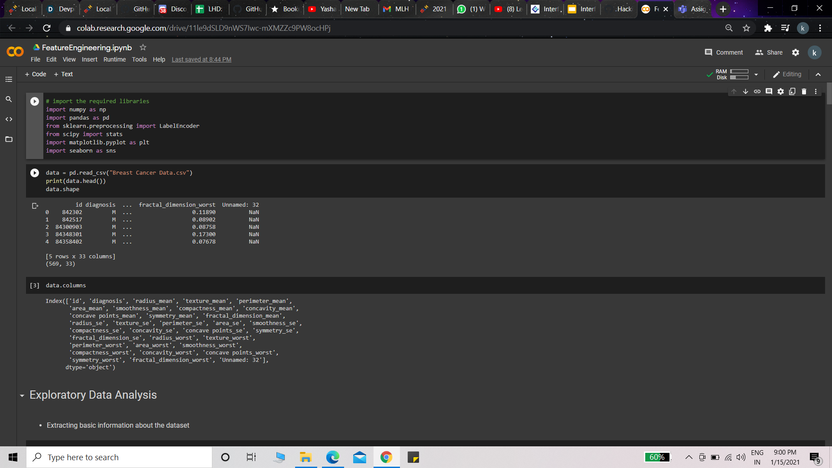Open the Files panel in sidebar
The height and width of the screenshot is (468, 832).
(x=9, y=139)
